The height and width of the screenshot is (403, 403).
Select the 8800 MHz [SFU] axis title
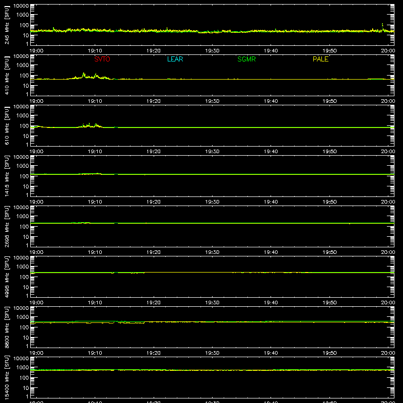click(x=7, y=327)
